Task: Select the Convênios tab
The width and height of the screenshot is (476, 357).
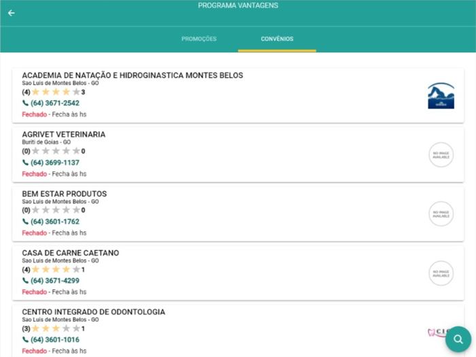Action: [x=277, y=39]
